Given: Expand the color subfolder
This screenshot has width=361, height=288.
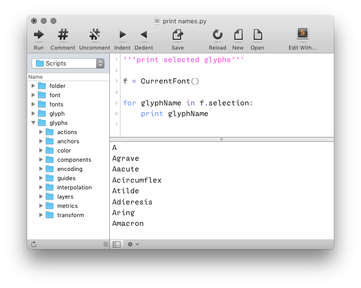Looking at the screenshot, I should click(41, 150).
